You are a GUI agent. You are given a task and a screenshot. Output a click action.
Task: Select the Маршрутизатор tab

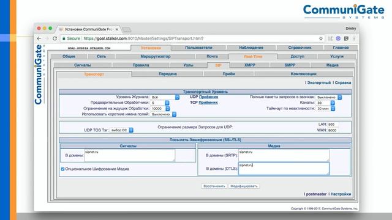click(156, 56)
